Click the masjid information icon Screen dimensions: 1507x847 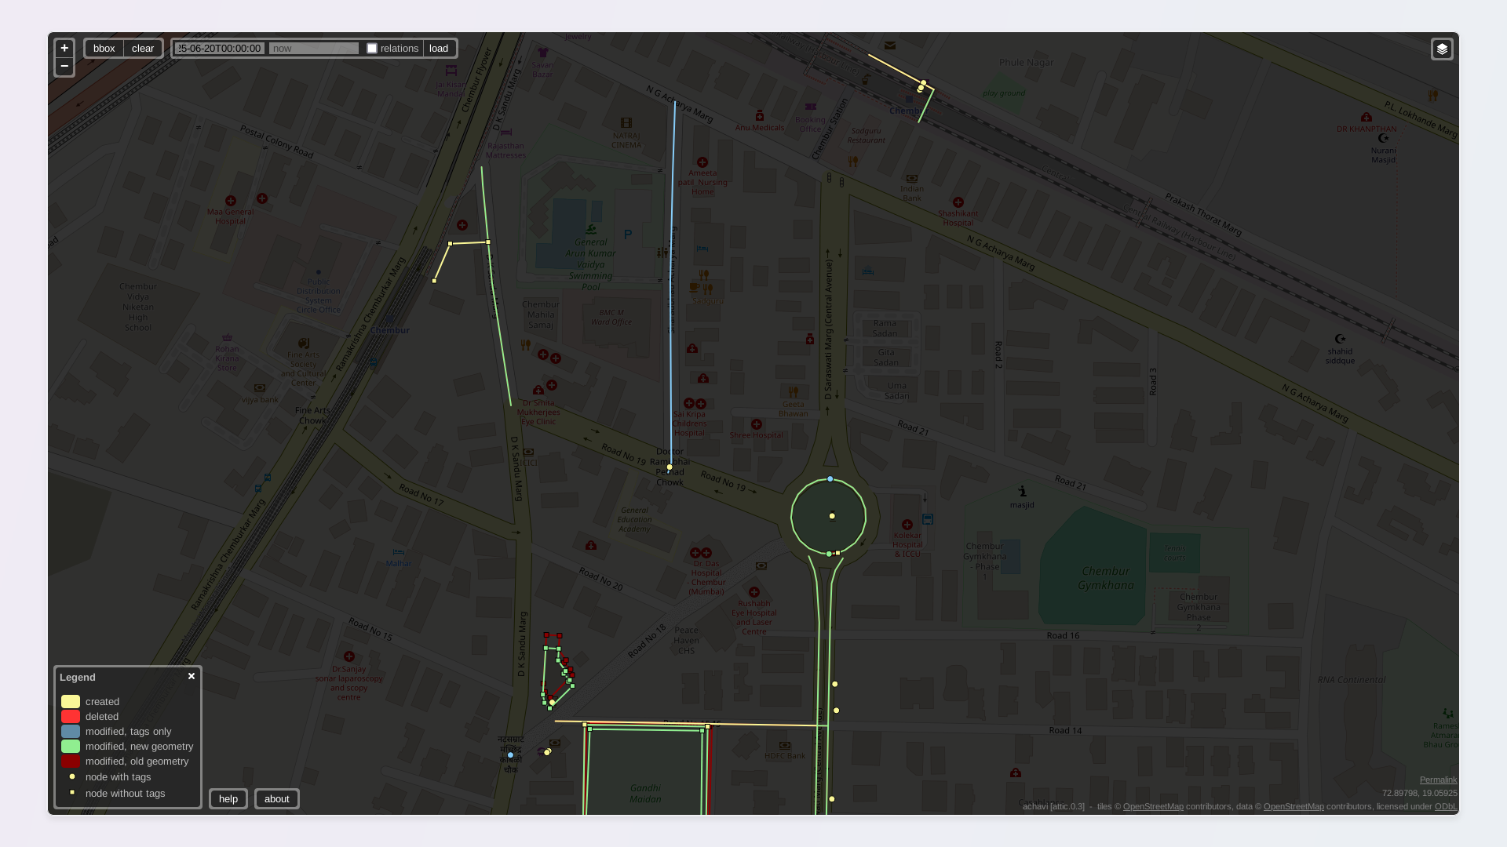pos(1022,492)
